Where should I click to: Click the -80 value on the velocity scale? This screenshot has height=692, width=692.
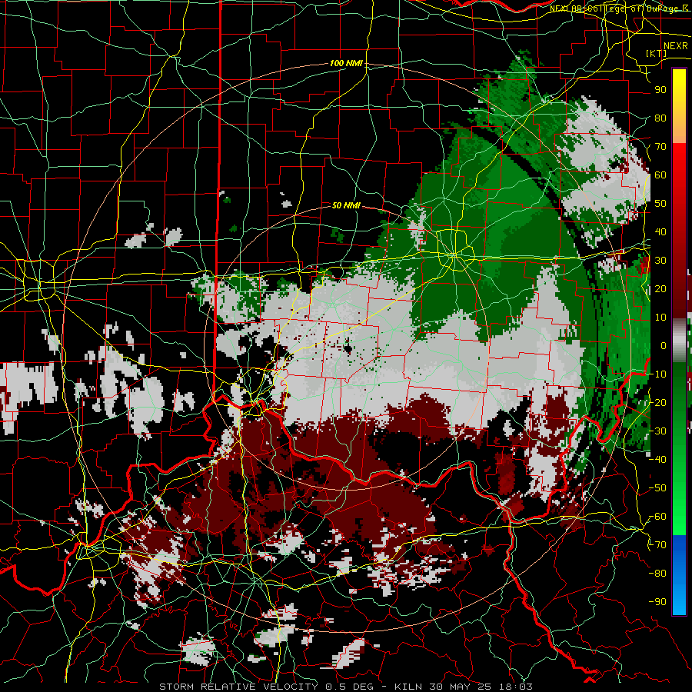(657, 574)
